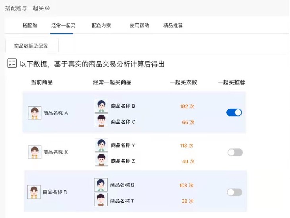This screenshot has width=290, height=218.
Task: Expand the 搭配购与一起买 dropdown arrow
Action: point(47,8)
